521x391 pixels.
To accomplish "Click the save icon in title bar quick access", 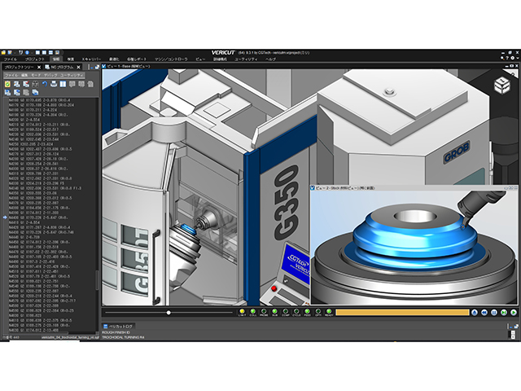I will [10, 52].
